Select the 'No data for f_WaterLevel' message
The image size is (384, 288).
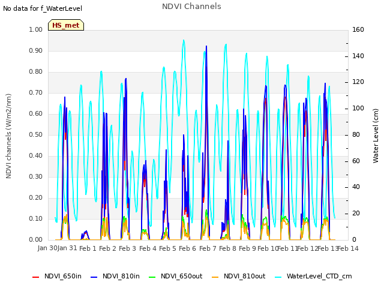[x=43, y=8]
